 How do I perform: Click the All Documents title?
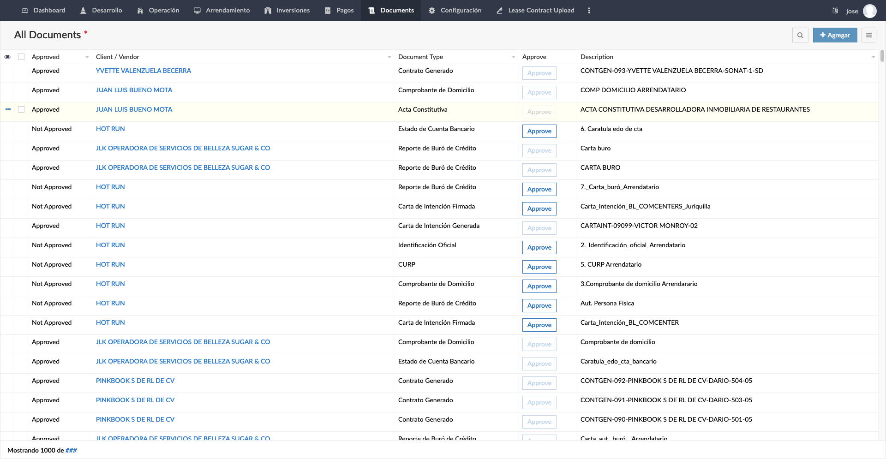point(48,35)
